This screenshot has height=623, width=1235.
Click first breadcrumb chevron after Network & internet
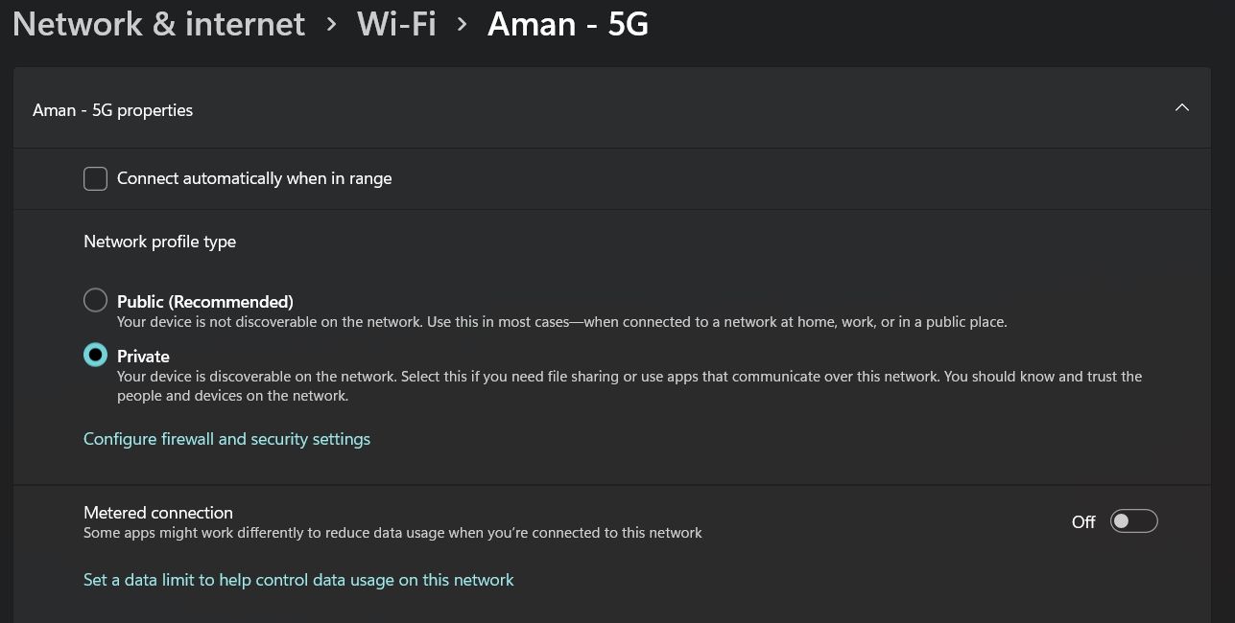[332, 24]
